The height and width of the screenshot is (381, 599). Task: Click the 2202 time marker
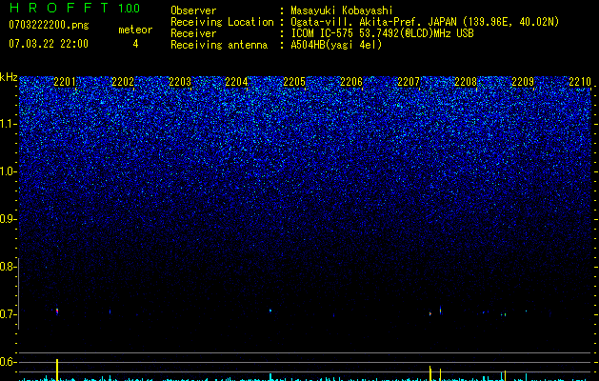point(123,82)
